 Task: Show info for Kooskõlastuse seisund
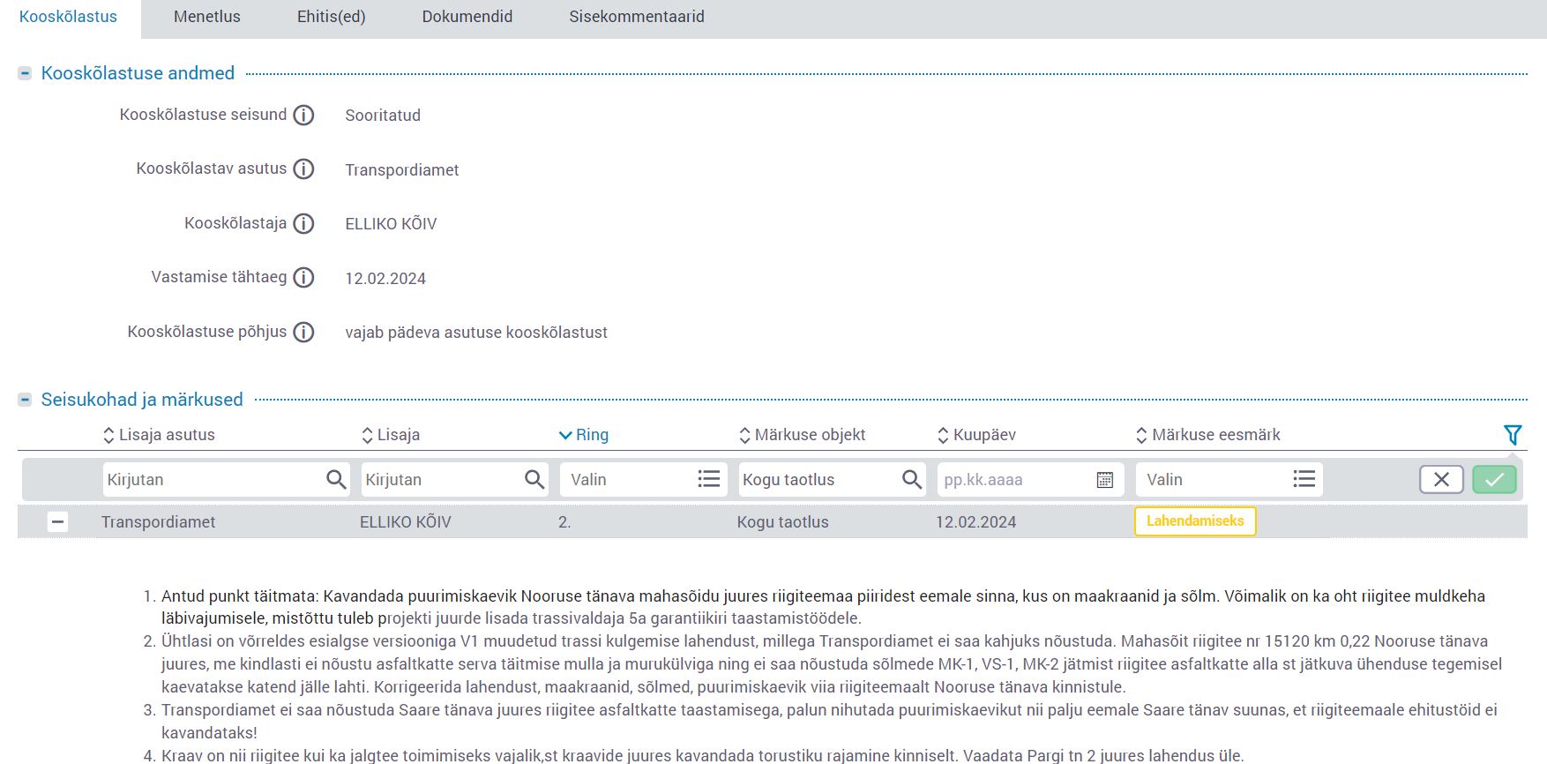pyautogui.click(x=303, y=116)
